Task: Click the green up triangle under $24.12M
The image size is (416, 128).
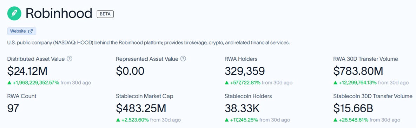Action: [x=9, y=83]
